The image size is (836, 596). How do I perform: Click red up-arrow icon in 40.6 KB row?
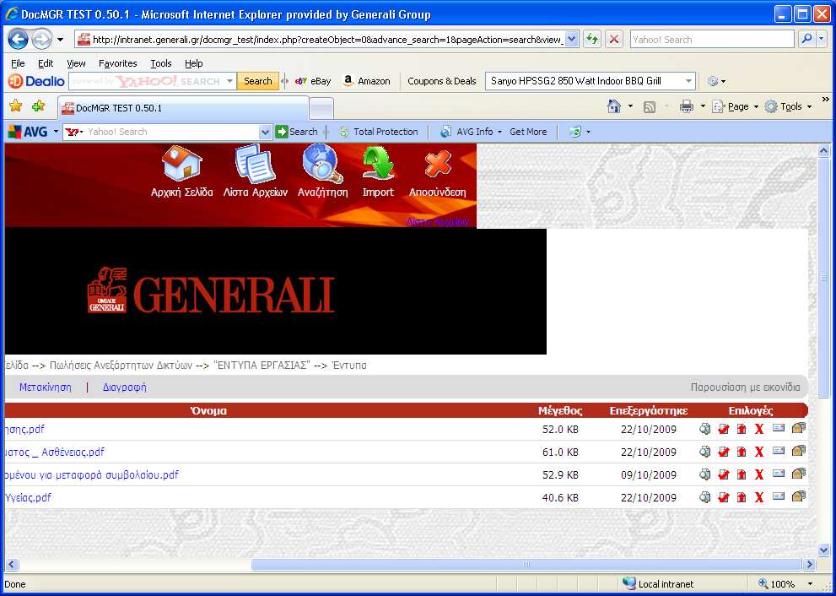click(x=742, y=498)
